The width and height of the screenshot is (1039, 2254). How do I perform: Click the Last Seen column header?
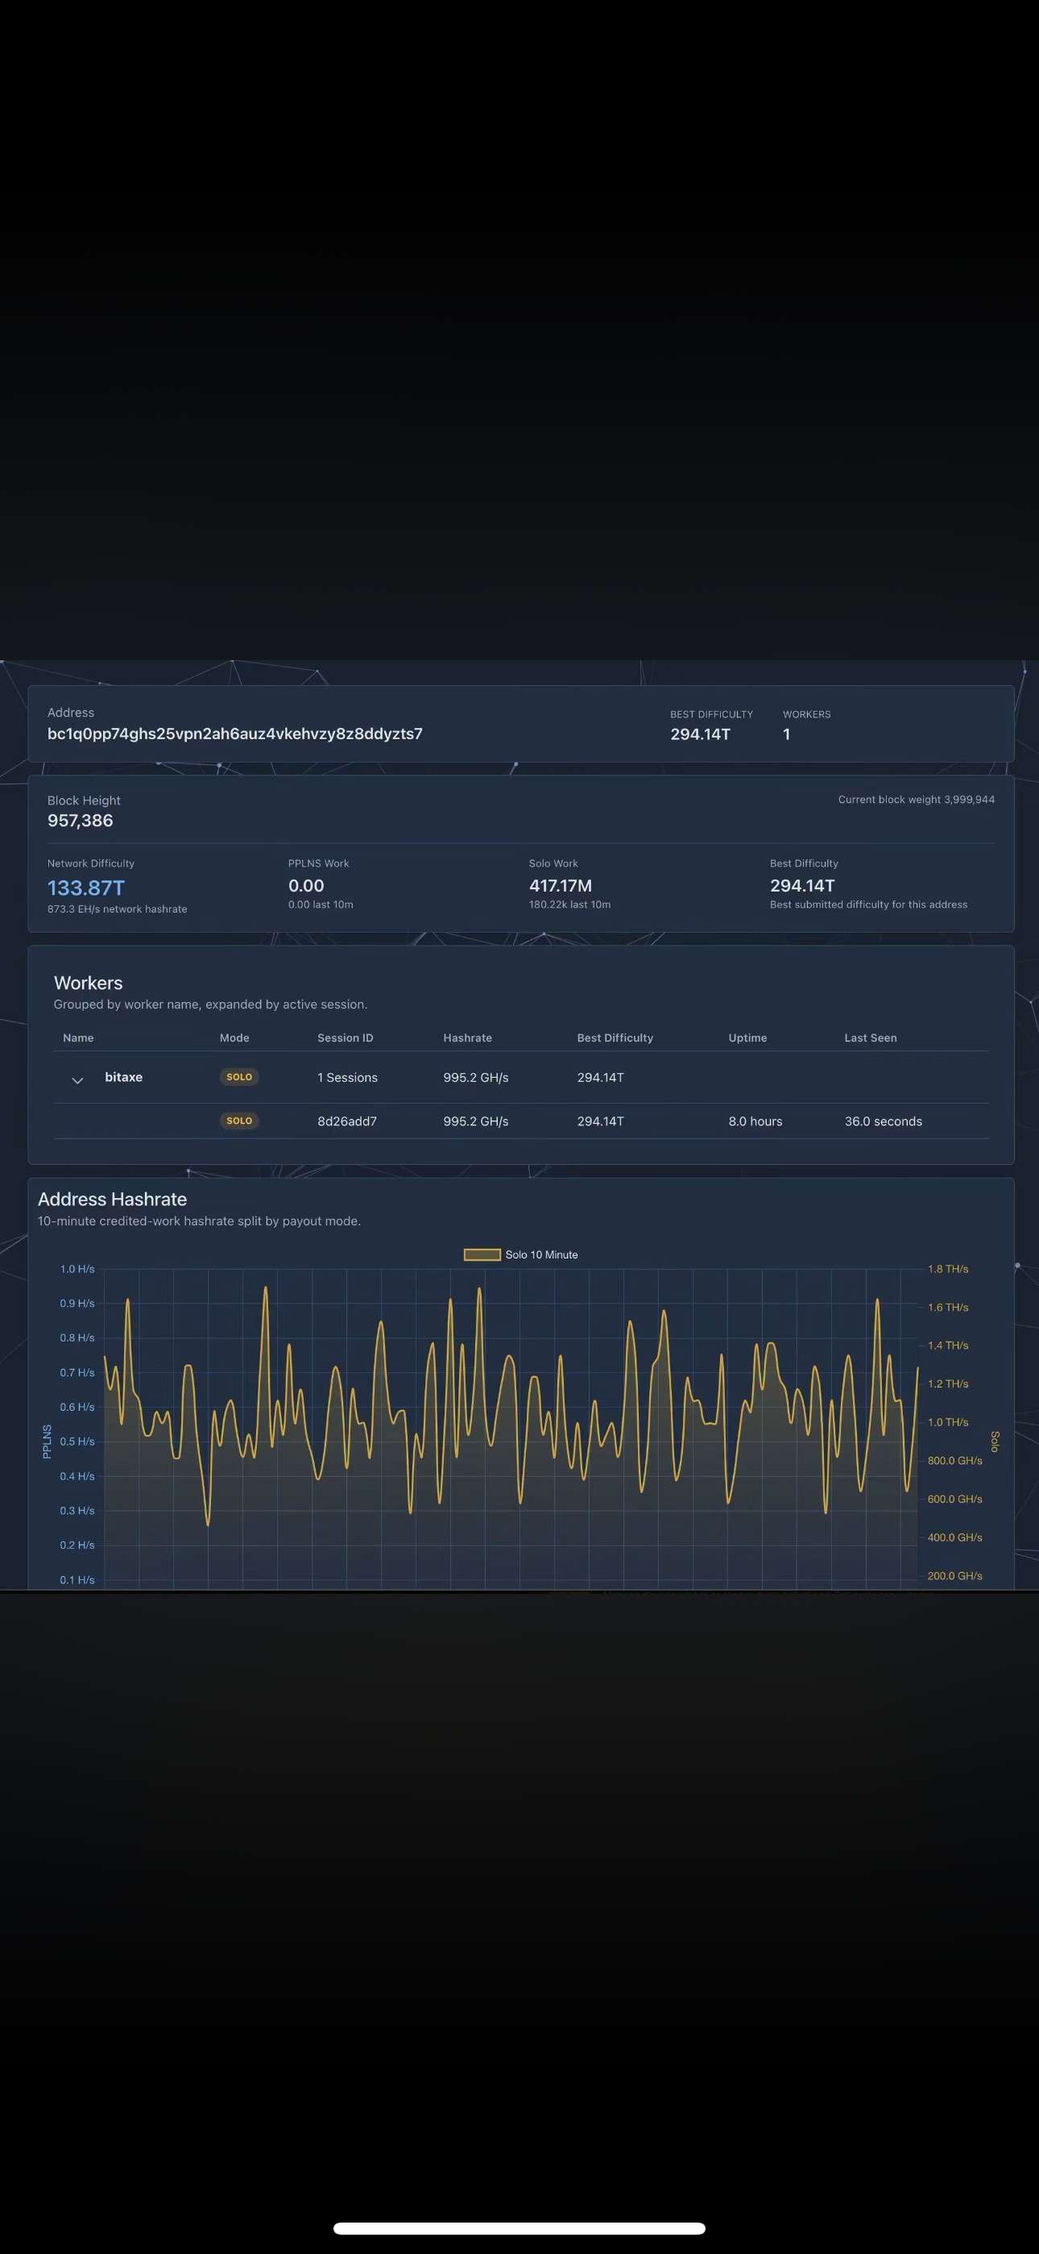coord(870,1038)
